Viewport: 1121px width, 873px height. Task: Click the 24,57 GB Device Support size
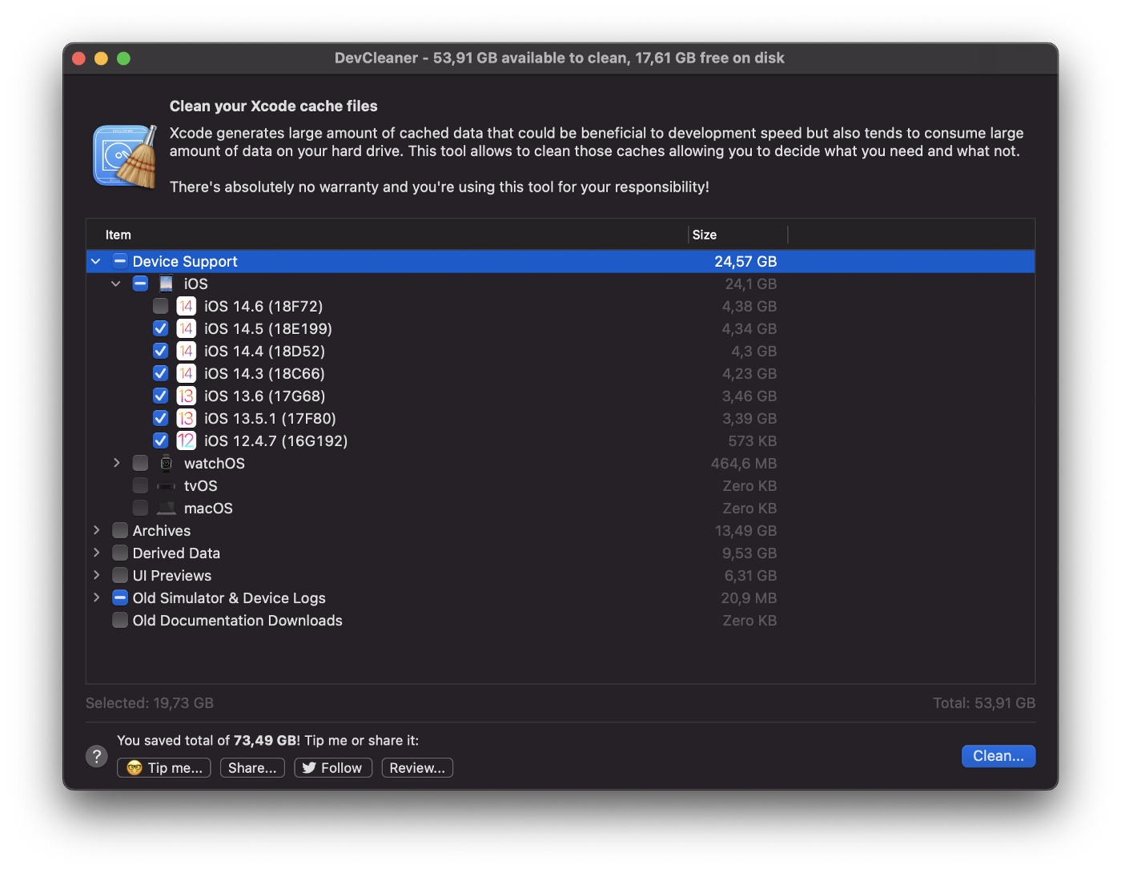pos(745,261)
